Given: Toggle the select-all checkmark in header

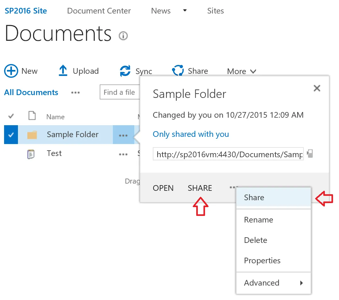Looking at the screenshot, I should 11,116.
